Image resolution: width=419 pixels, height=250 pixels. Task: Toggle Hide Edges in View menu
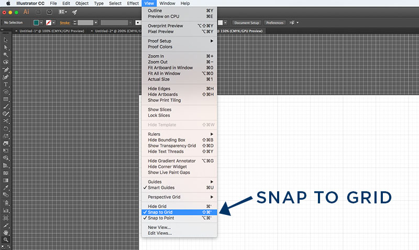[x=179, y=89]
